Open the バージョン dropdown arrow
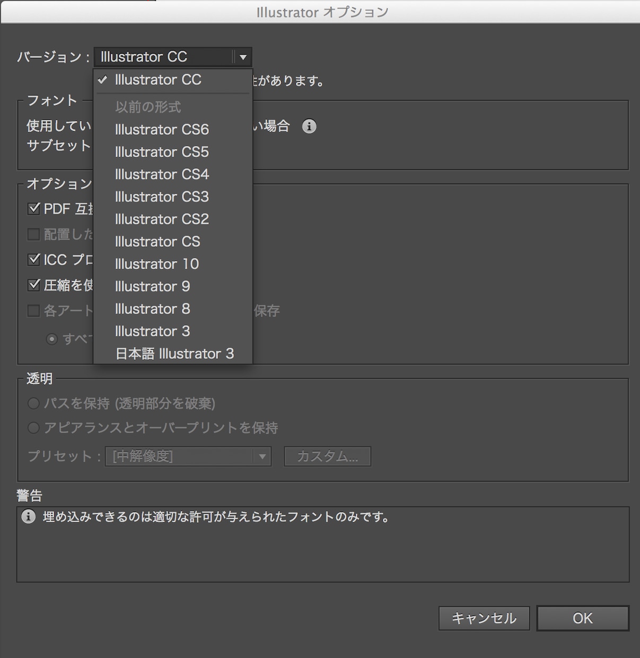The image size is (640, 658). click(243, 57)
